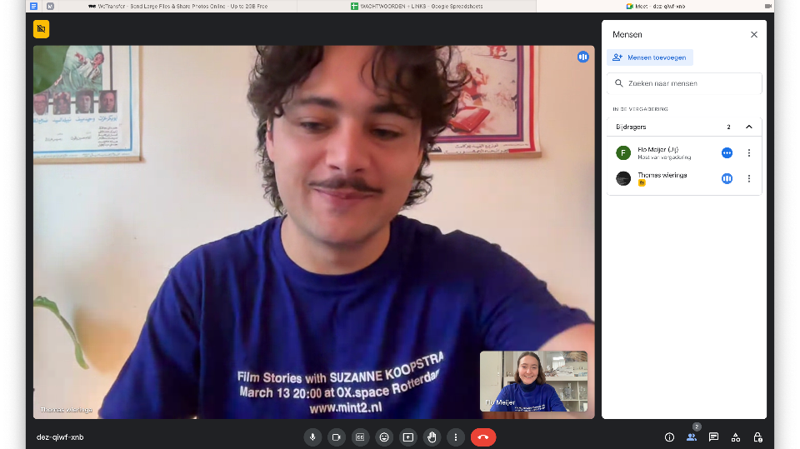
Task: Click the yellow icon above the video
Action: point(42,29)
